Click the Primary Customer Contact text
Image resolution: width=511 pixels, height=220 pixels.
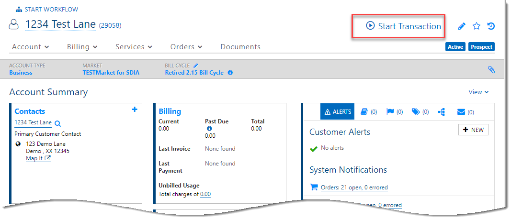point(48,134)
